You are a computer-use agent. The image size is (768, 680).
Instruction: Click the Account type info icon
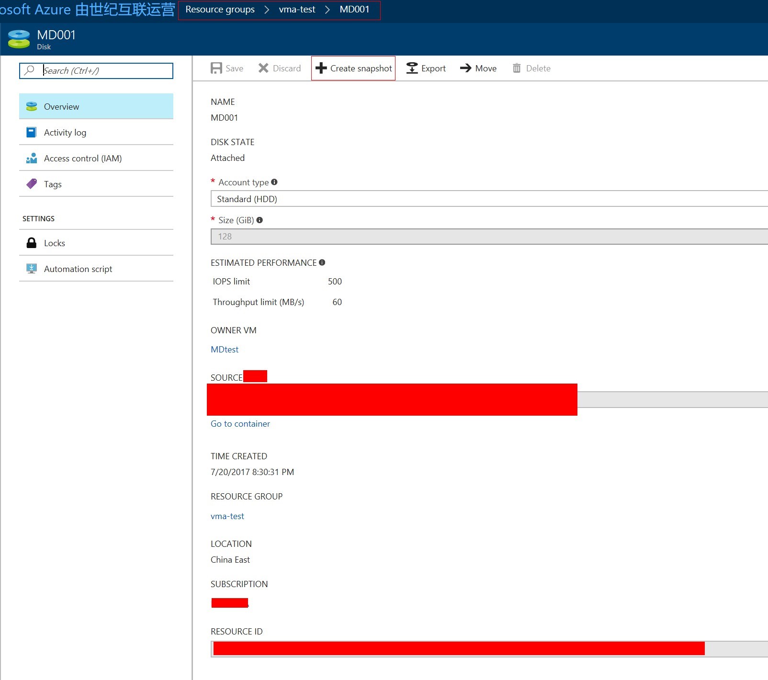coord(274,182)
